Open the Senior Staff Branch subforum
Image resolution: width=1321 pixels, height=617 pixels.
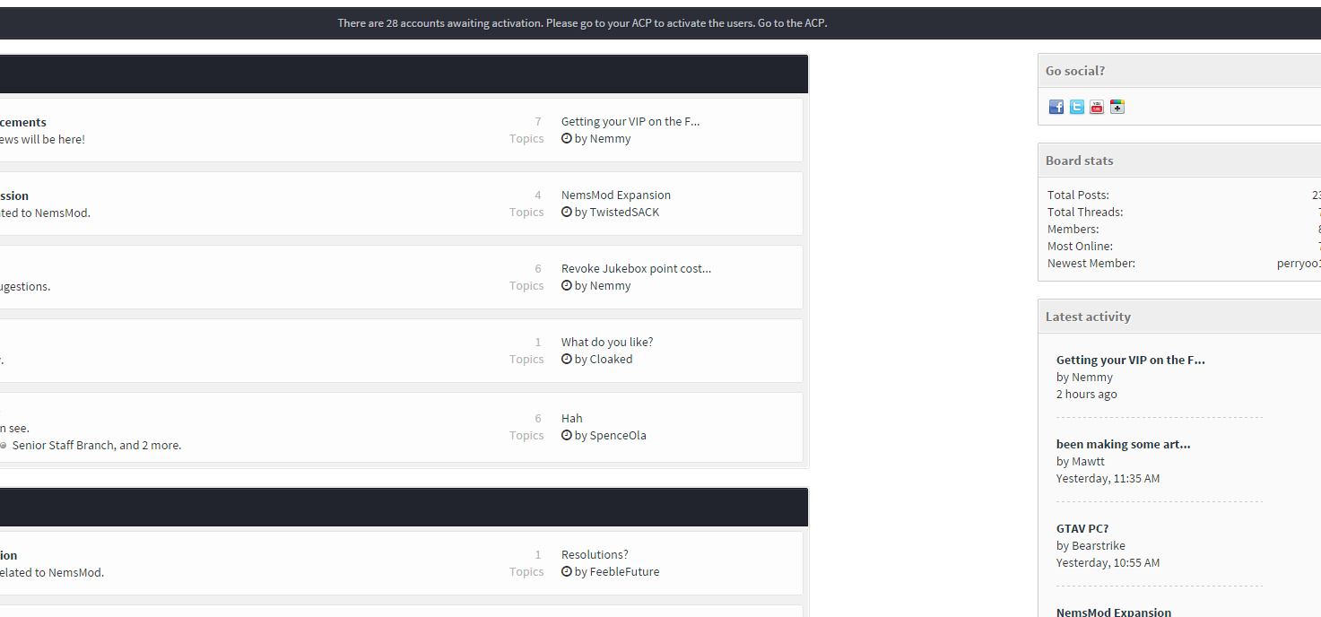point(62,445)
